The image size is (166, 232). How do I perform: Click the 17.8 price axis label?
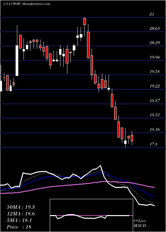click(153, 144)
